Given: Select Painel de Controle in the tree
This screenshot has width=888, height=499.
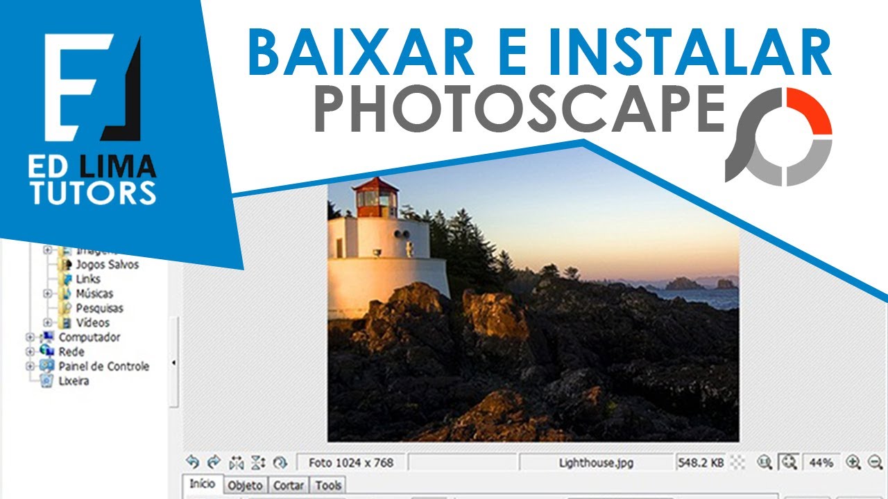Looking at the screenshot, I should 104,367.
